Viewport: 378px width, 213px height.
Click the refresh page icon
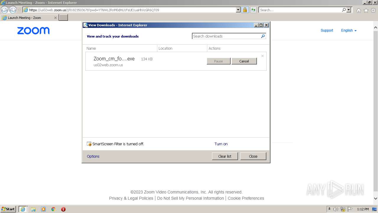pyautogui.click(x=253, y=10)
